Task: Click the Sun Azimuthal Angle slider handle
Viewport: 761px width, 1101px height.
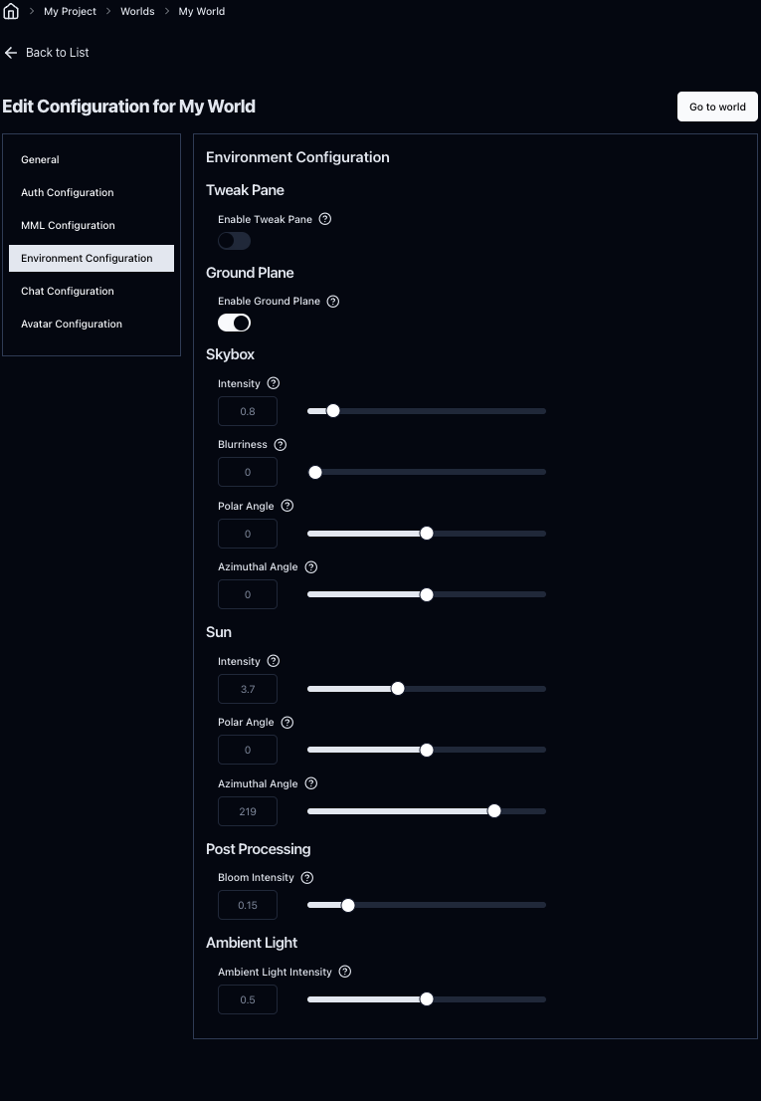Action: pyautogui.click(x=494, y=811)
